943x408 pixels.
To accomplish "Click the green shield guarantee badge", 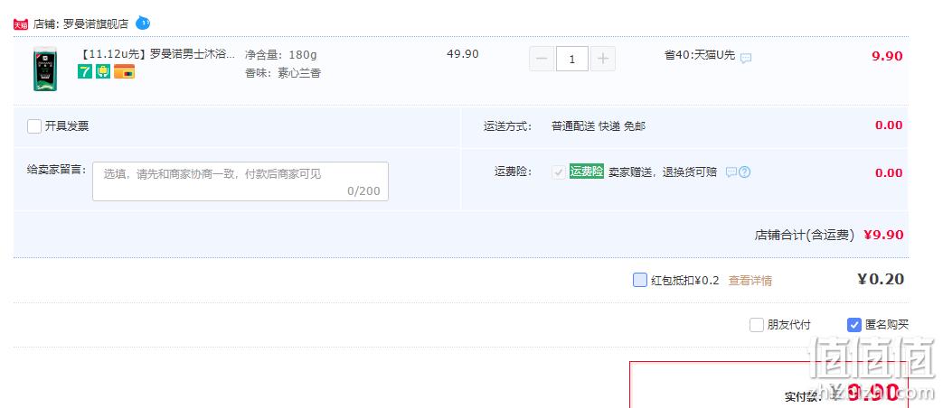I will [103, 71].
